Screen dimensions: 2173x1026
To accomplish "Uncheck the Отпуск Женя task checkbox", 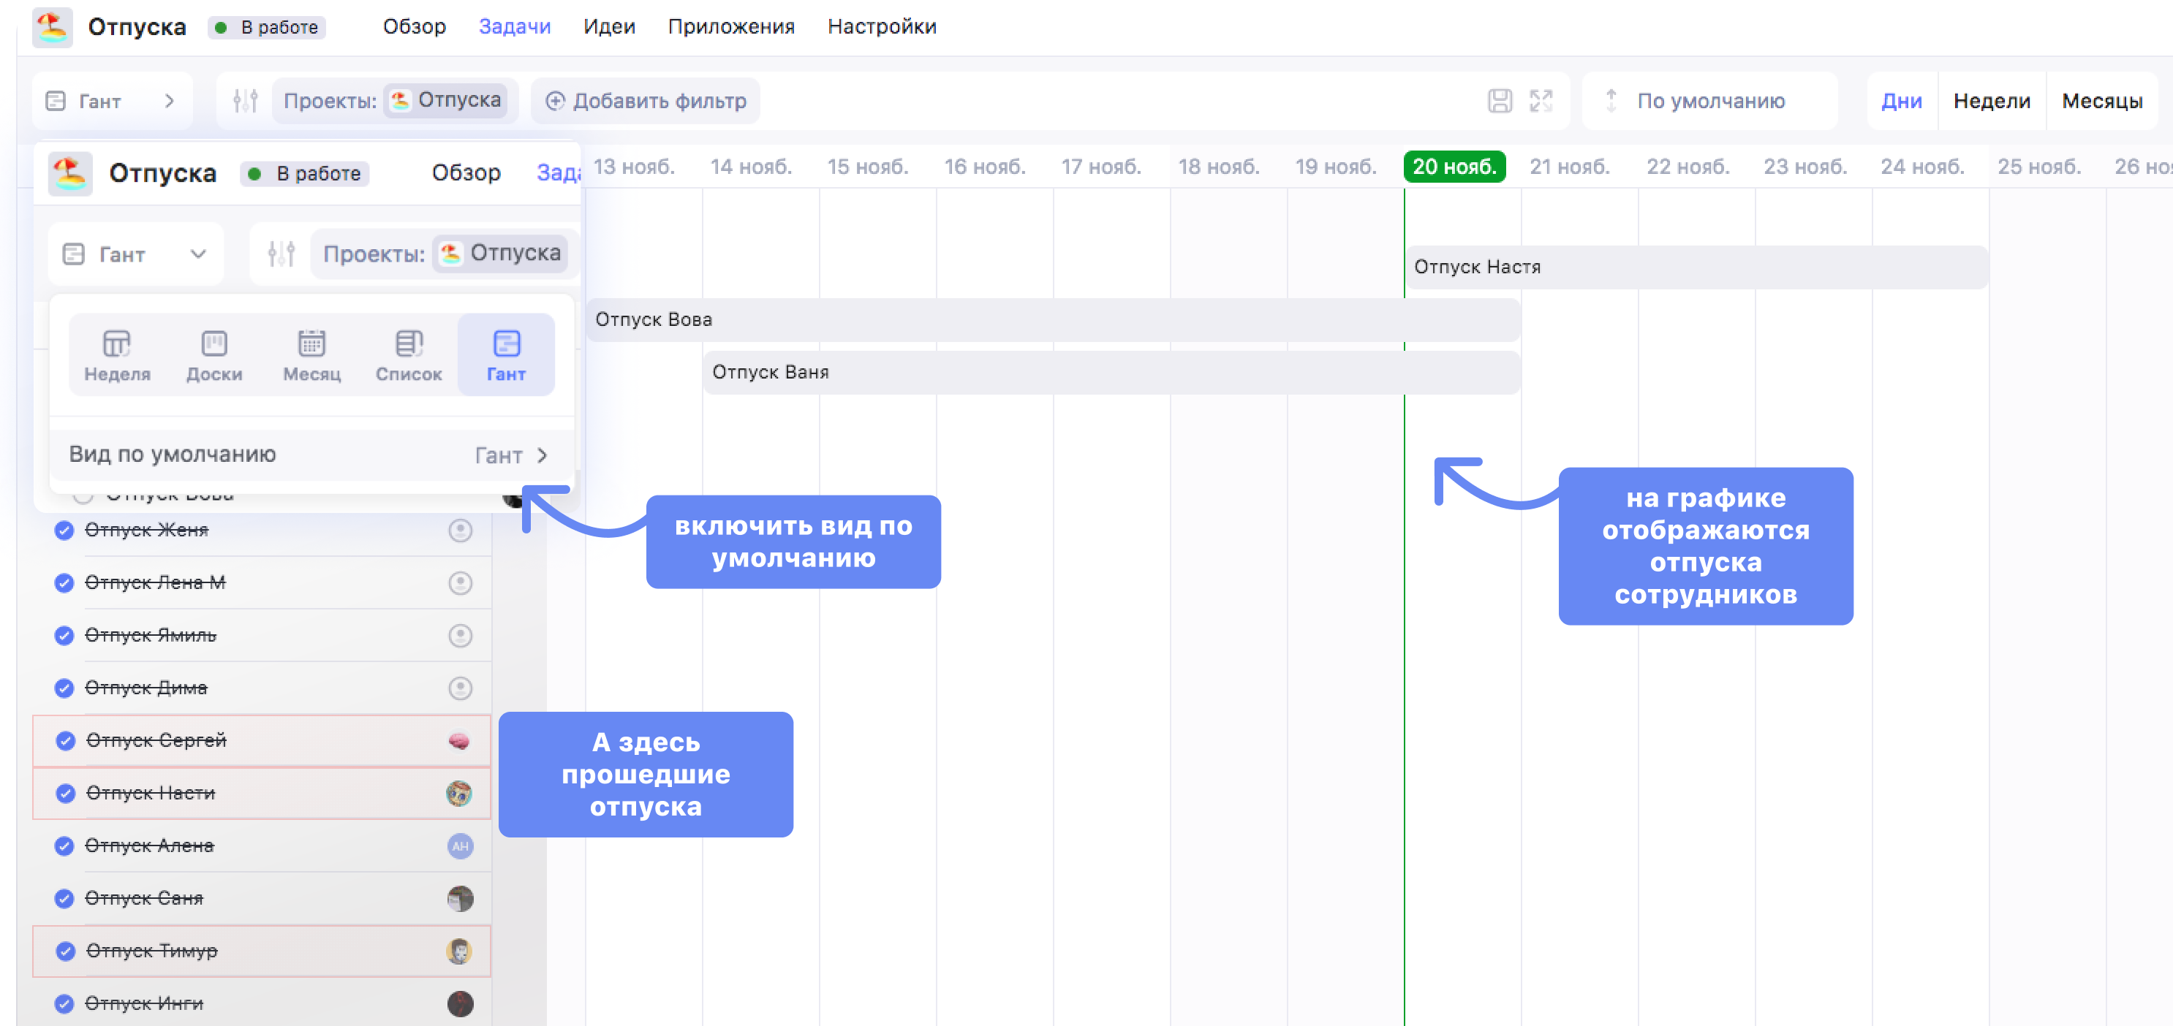I will (64, 531).
